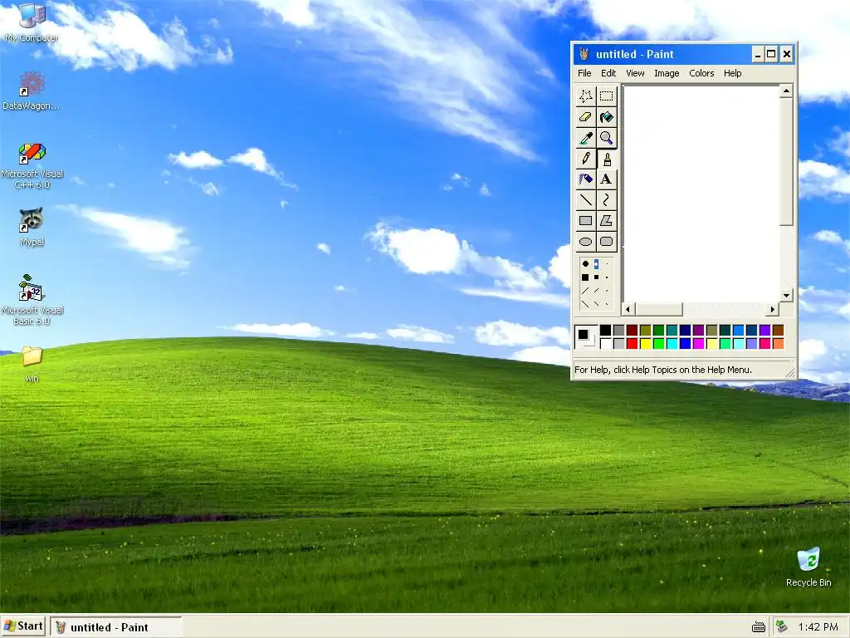Choose the Rectangle shape tool
The width and height of the screenshot is (850, 638).
click(x=585, y=221)
